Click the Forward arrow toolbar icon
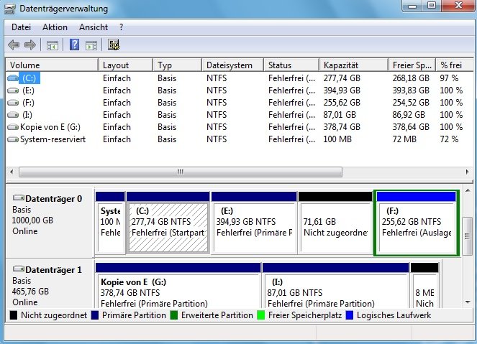The image size is (477, 344). tap(30, 45)
